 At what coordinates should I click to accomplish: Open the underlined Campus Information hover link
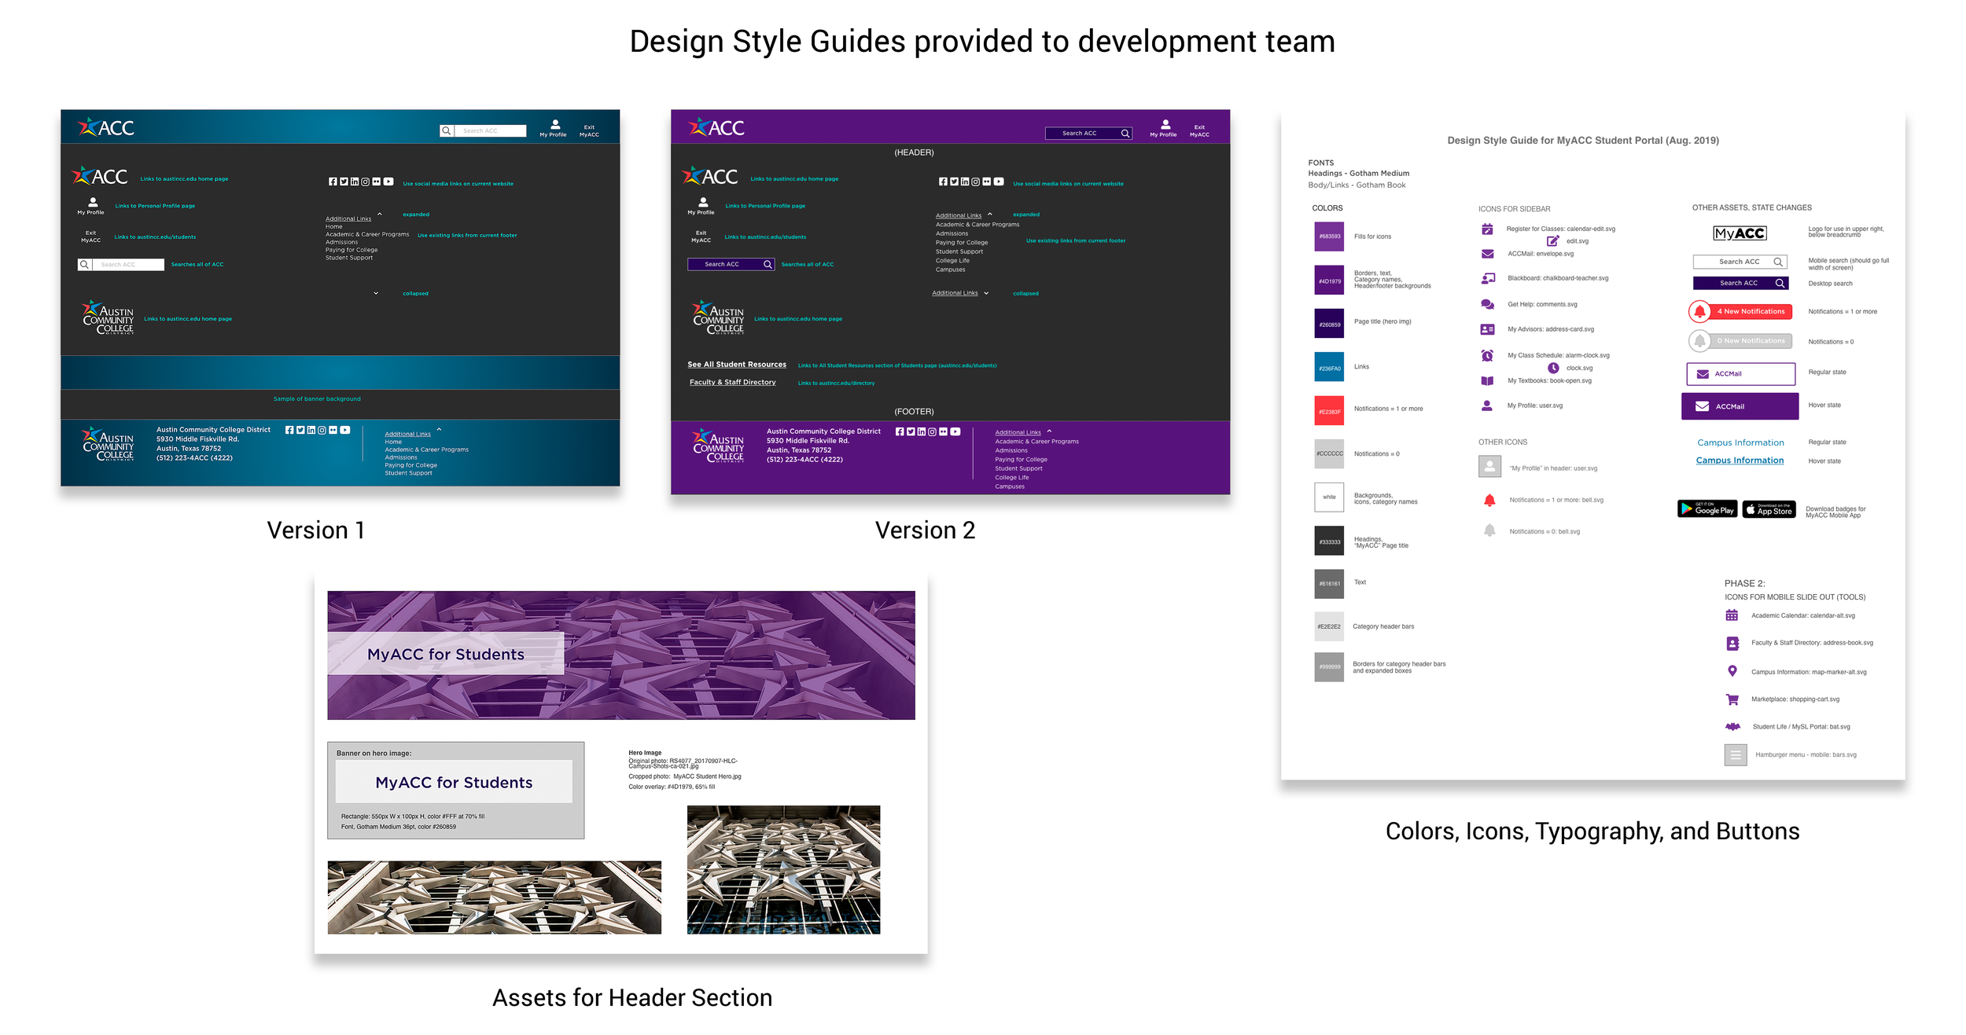click(x=1740, y=461)
